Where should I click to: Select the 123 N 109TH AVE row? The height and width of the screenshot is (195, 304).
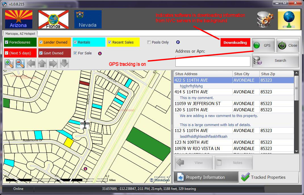tap(234, 142)
